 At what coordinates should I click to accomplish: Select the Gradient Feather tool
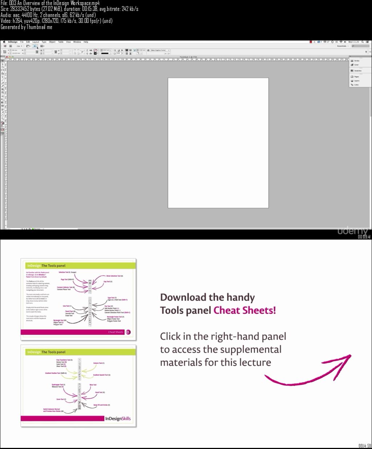3,106
